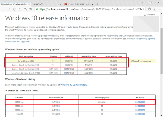Viewport: 163px width, 117px height.
Task: Close the Windows 10 release information tab
Action: click(x=29, y=4)
